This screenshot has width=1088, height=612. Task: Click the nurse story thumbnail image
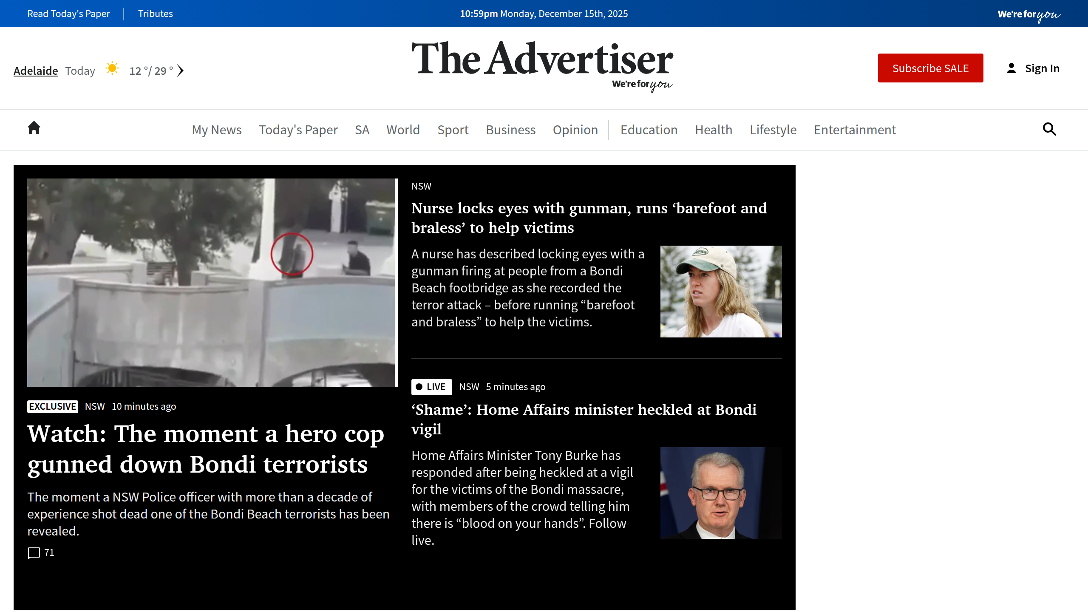tap(720, 291)
